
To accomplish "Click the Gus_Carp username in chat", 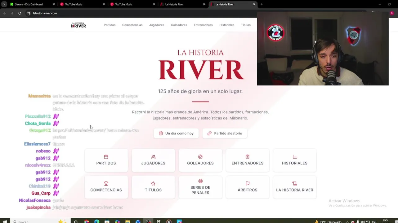I will (41, 193).
